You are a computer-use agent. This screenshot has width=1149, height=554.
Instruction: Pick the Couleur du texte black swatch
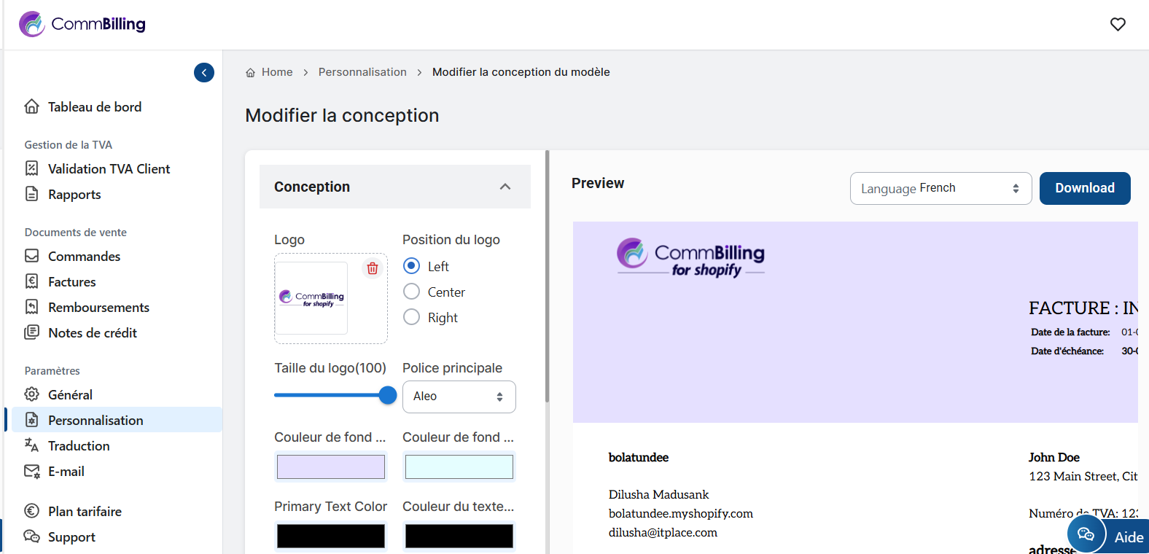point(459,536)
